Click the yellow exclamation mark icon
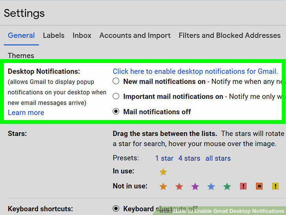Viewport: 286px width, 215px height. tap(275, 186)
